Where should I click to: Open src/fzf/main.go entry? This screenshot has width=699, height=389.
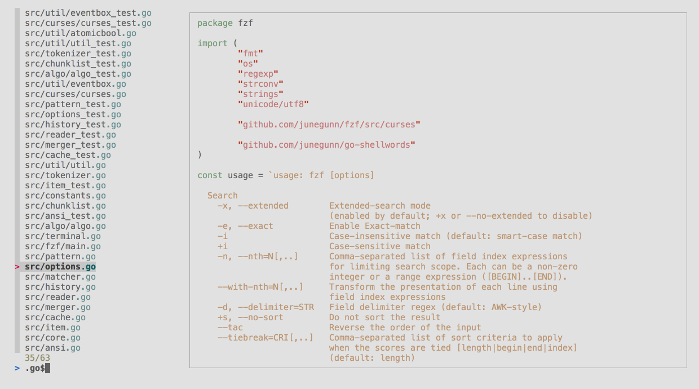pos(63,246)
